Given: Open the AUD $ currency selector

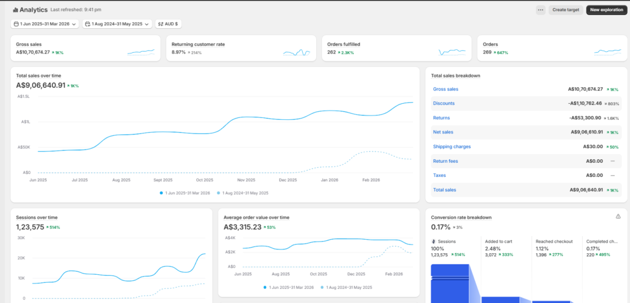Looking at the screenshot, I should 169,24.
